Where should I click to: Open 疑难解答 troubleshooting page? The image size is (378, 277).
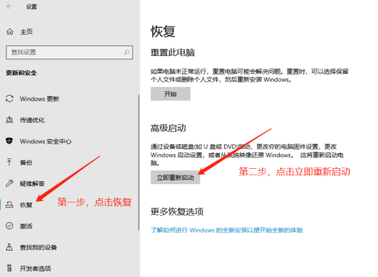(x=32, y=184)
